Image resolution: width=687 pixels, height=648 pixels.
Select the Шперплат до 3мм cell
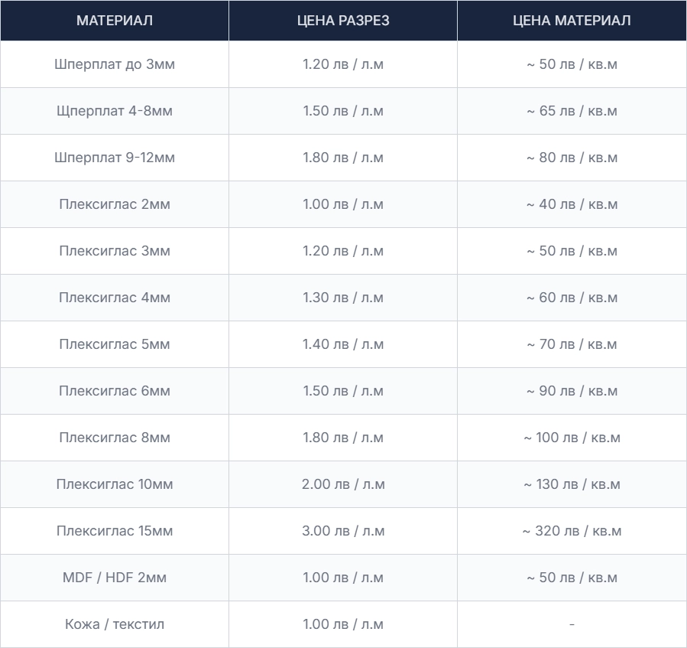pos(115,64)
